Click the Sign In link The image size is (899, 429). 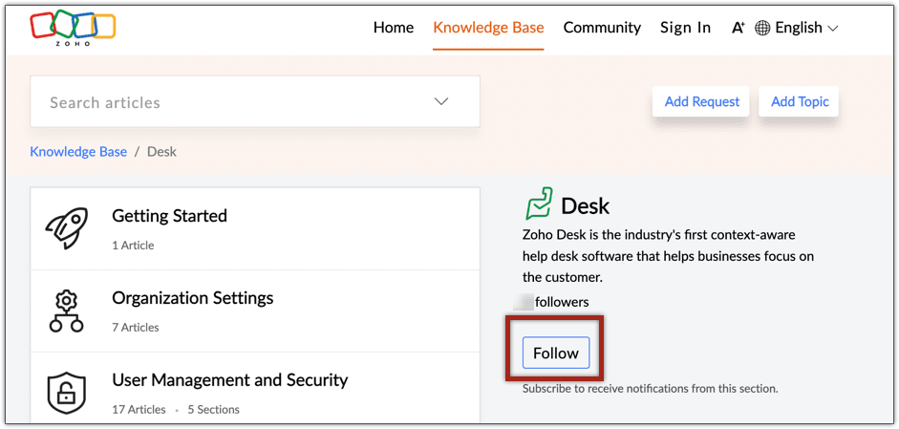[x=685, y=28]
